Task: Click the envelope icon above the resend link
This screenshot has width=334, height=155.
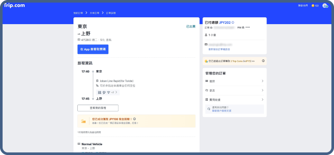Action: click(206, 45)
